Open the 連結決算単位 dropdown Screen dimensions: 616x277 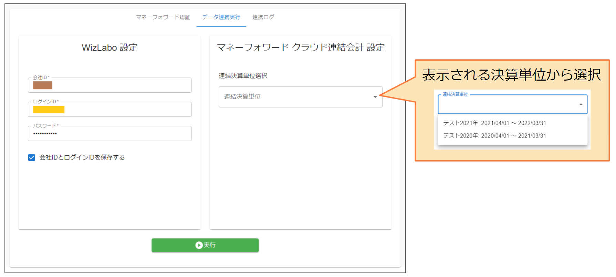301,97
